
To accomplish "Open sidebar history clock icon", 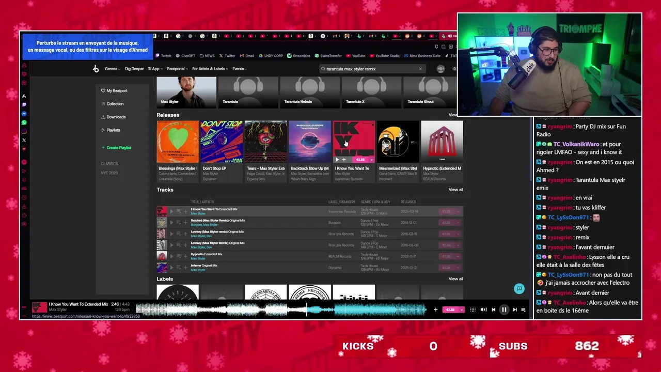I will pos(24,197).
